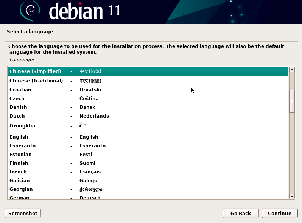The width and height of the screenshot is (302, 223).
Task: Click Continue to proceed
Action: point(280,214)
